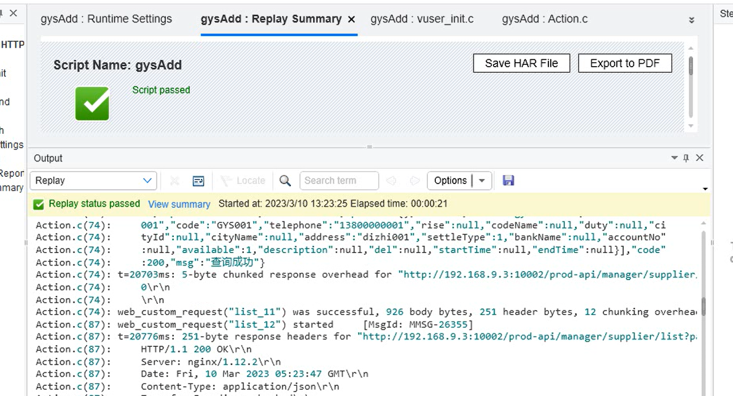733x396 pixels.
Task: Open the View summary link
Action: (x=179, y=204)
